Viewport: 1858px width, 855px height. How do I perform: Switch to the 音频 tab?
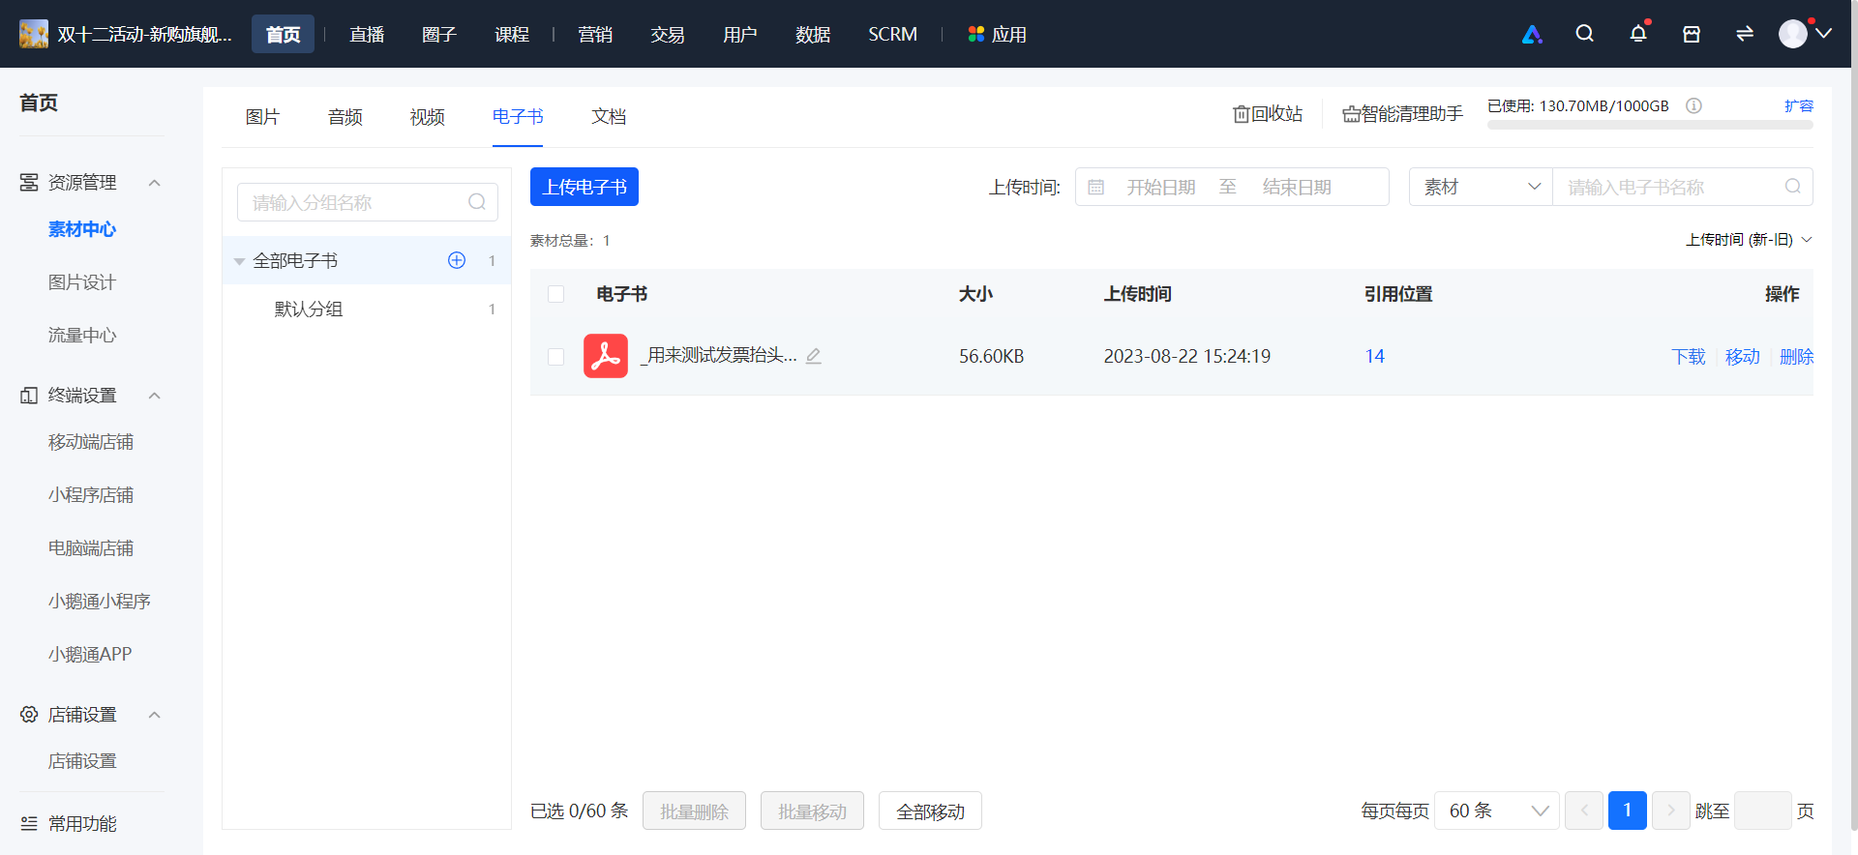(x=345, y=117)
